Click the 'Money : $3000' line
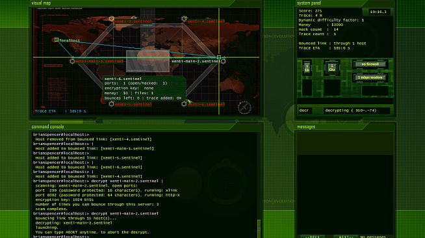 point(321,25)
